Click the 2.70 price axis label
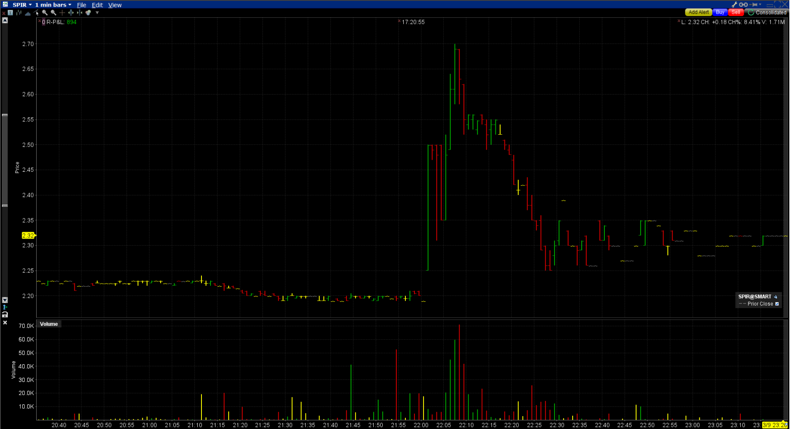Image resolution: width=791 pixels, height=429 pixels. 28,44
